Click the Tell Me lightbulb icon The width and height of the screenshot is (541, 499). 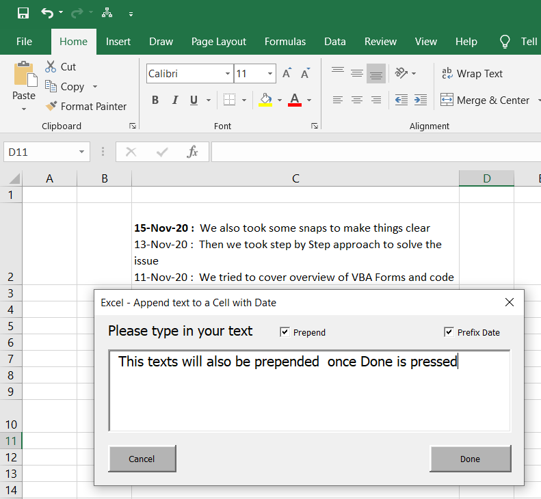pyautogui.click(x=505, y=42)
